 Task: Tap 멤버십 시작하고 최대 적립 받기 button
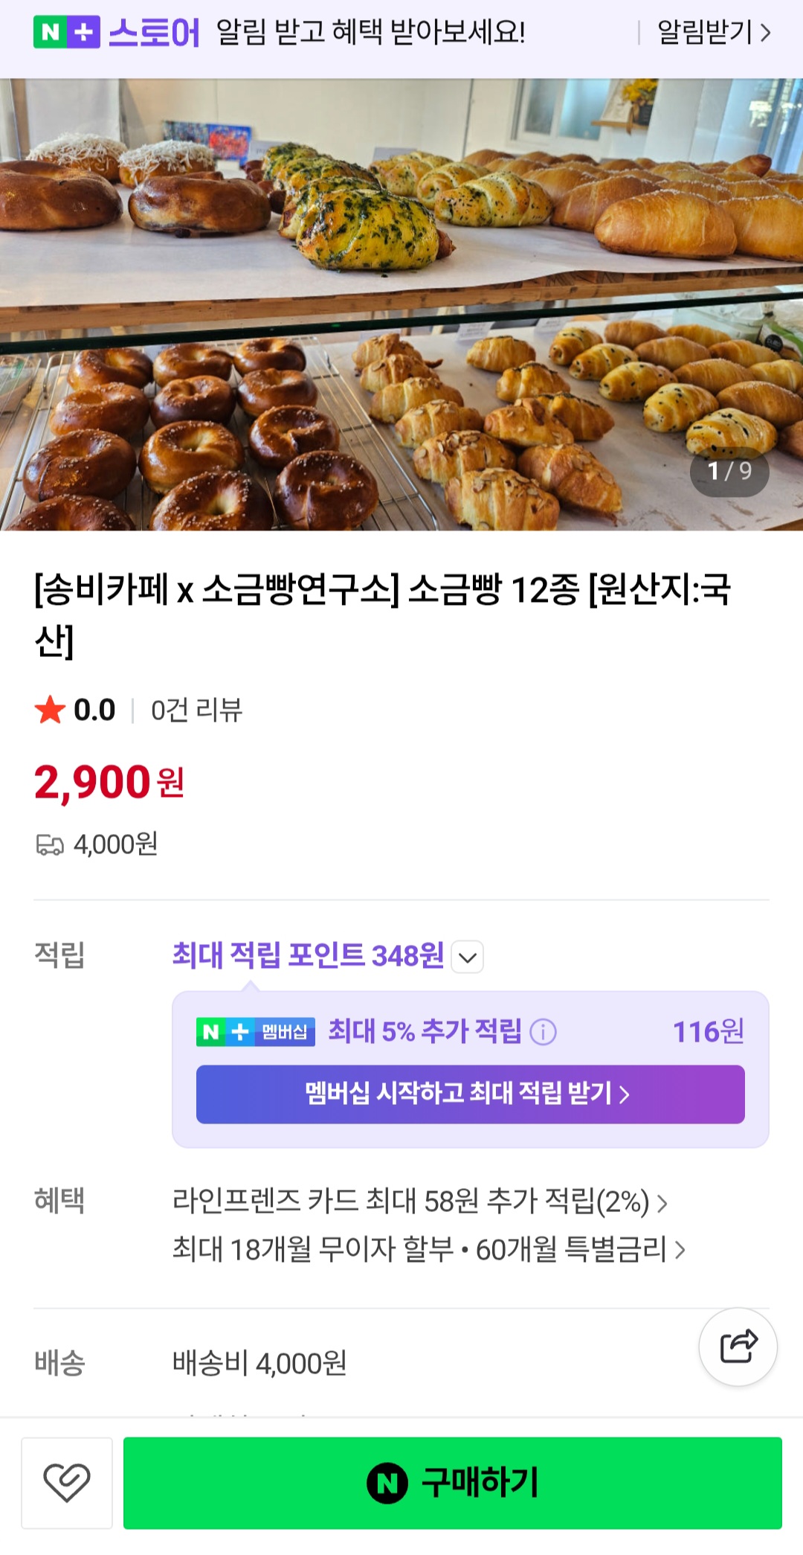470,1094
